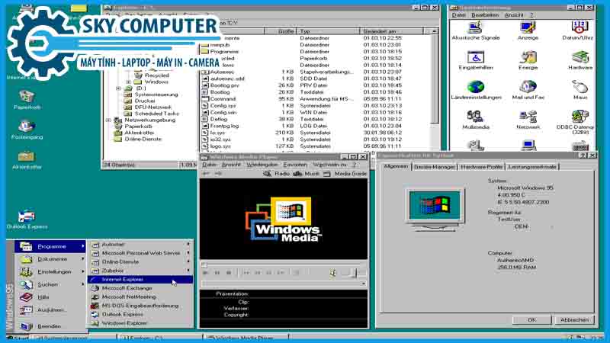Open the Hardware control panel icon
610x343 pixels.
point(579,60)
